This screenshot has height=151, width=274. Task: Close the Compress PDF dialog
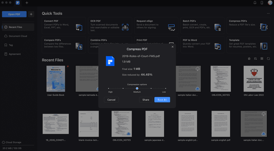pos(172,47)
